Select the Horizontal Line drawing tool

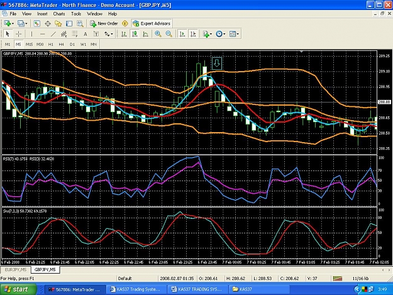point(42,34)
